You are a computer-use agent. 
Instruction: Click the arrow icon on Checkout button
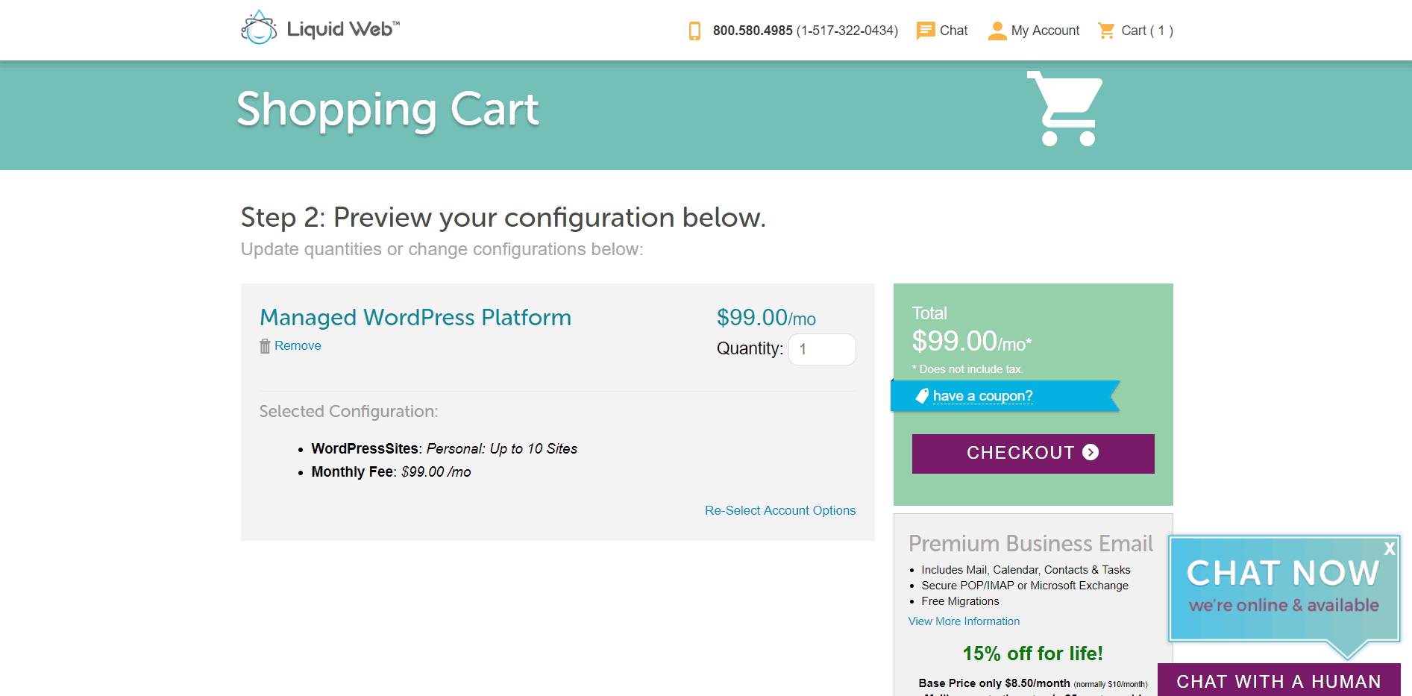(1091, 452)
